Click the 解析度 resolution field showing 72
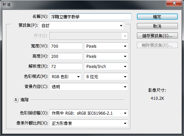The width and height of the screenshot is (184, 136). 66,66
